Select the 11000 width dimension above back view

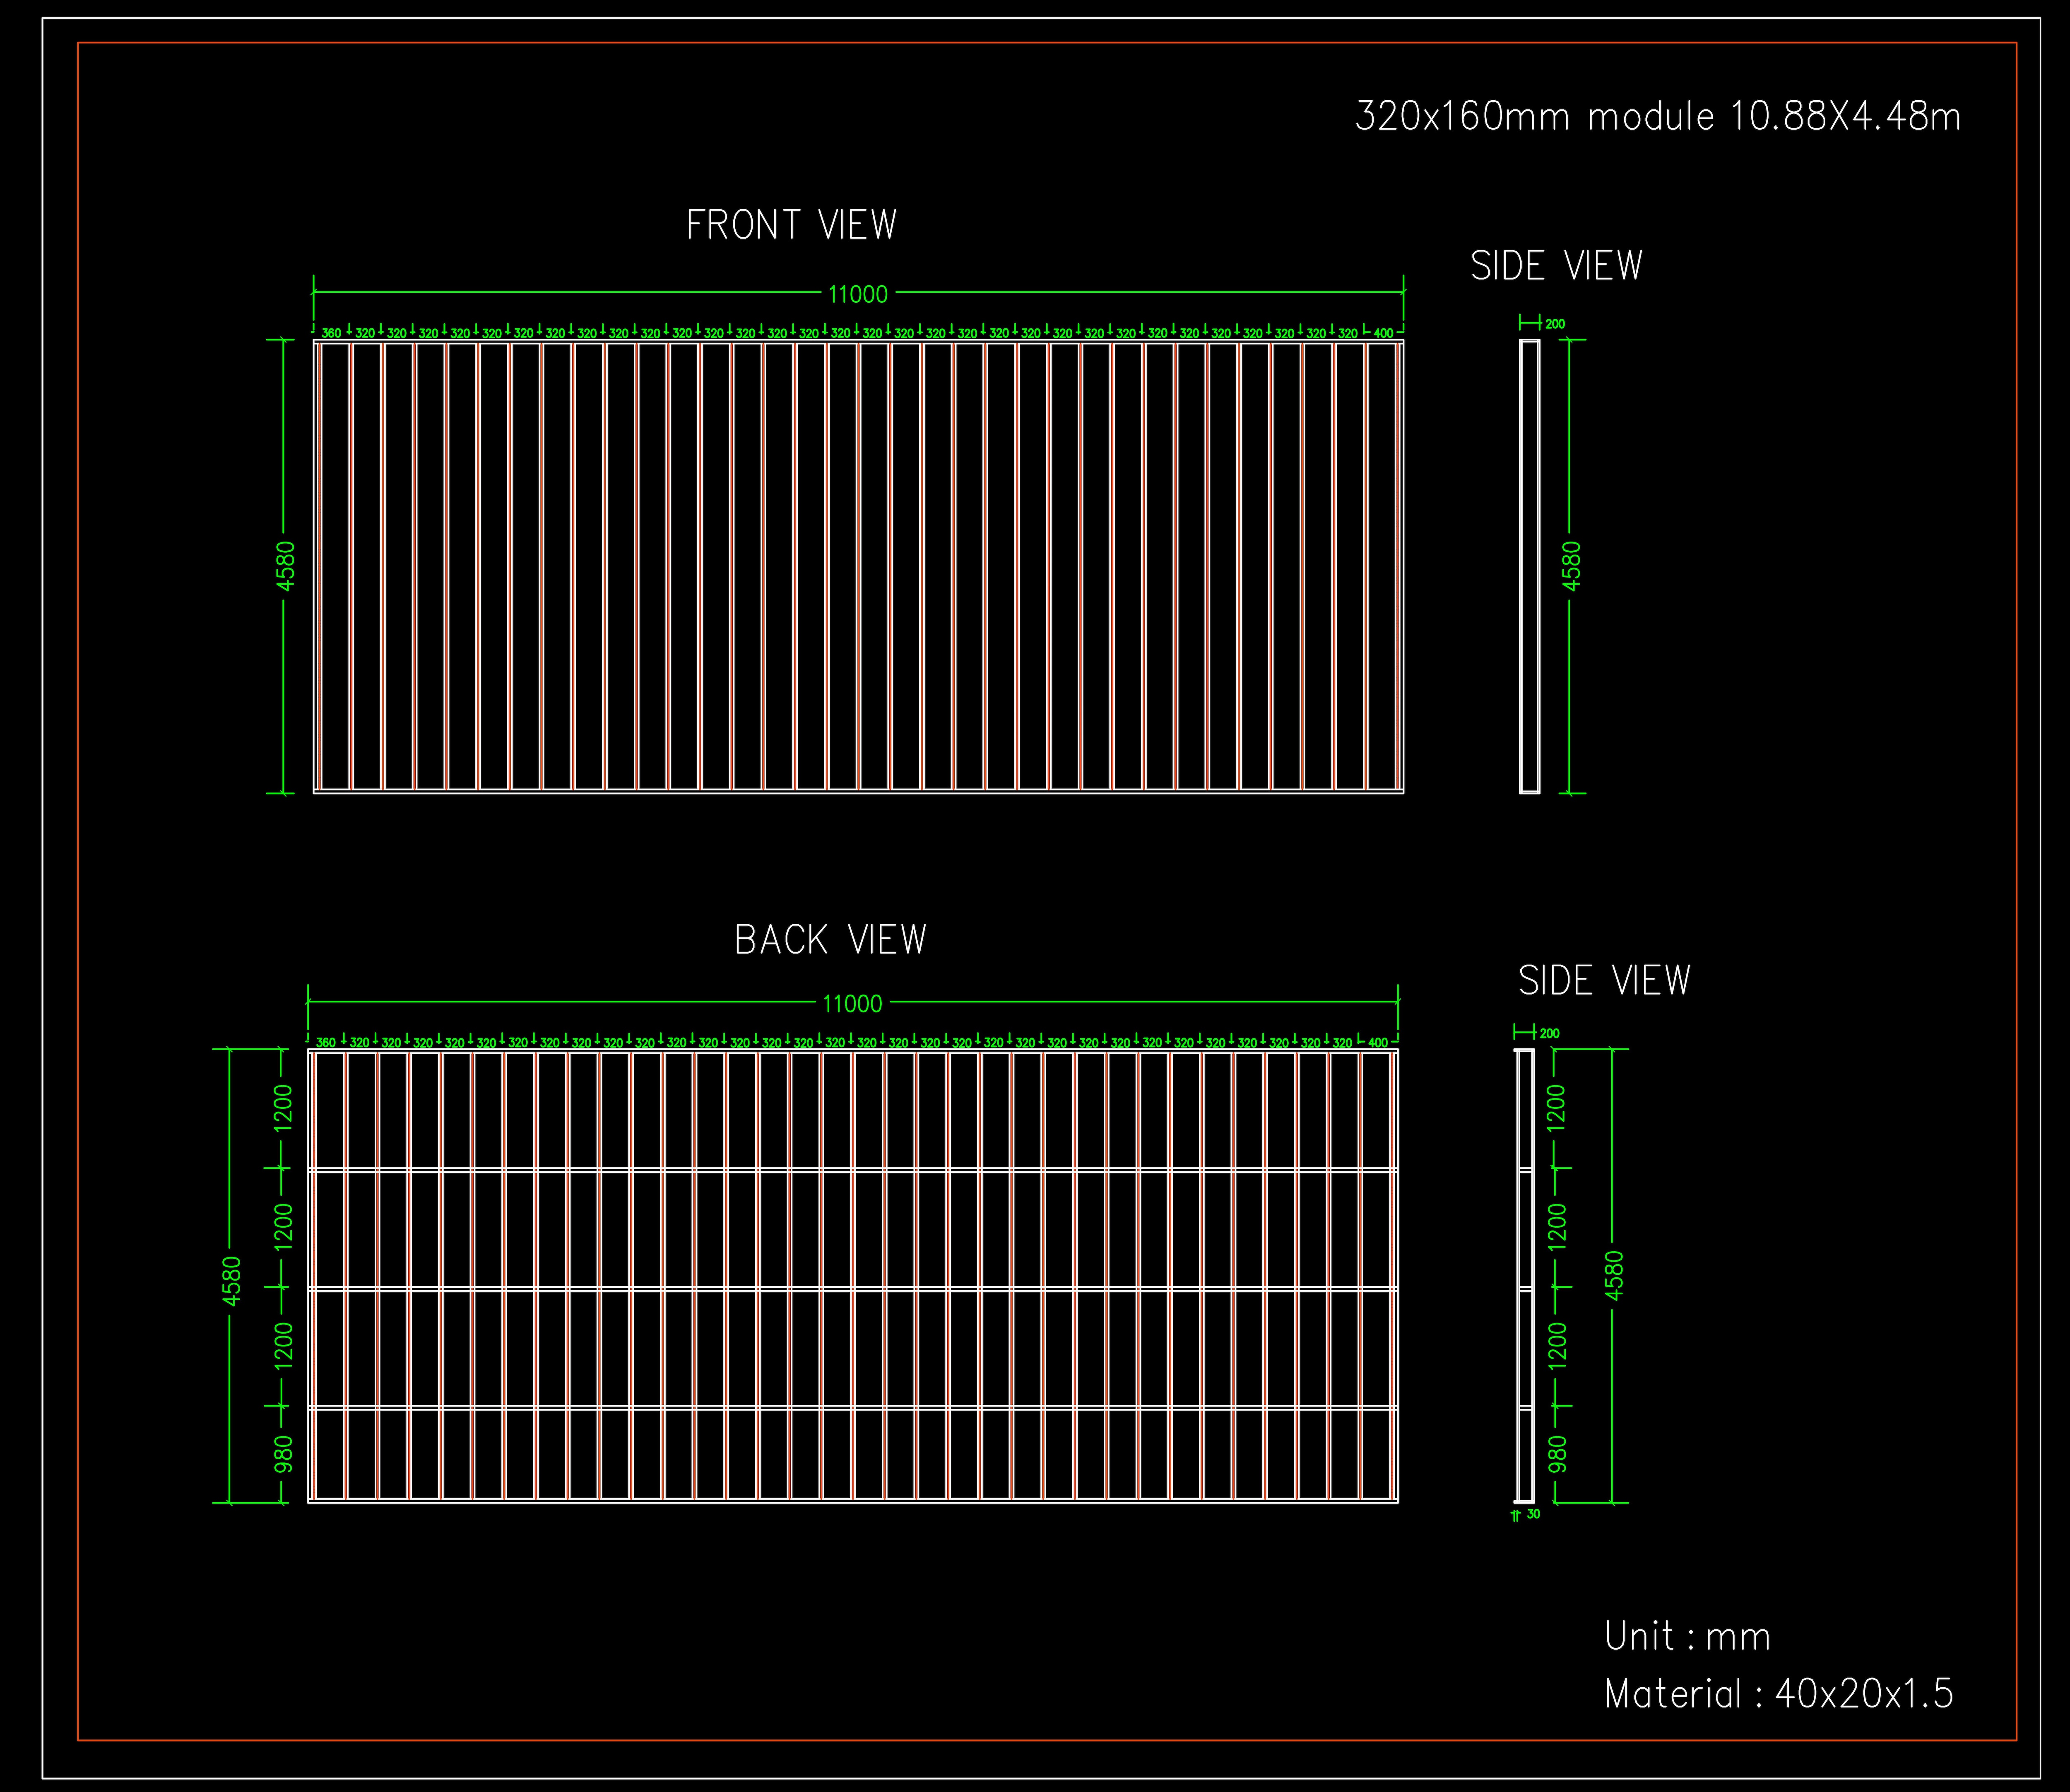(852, 1004)
